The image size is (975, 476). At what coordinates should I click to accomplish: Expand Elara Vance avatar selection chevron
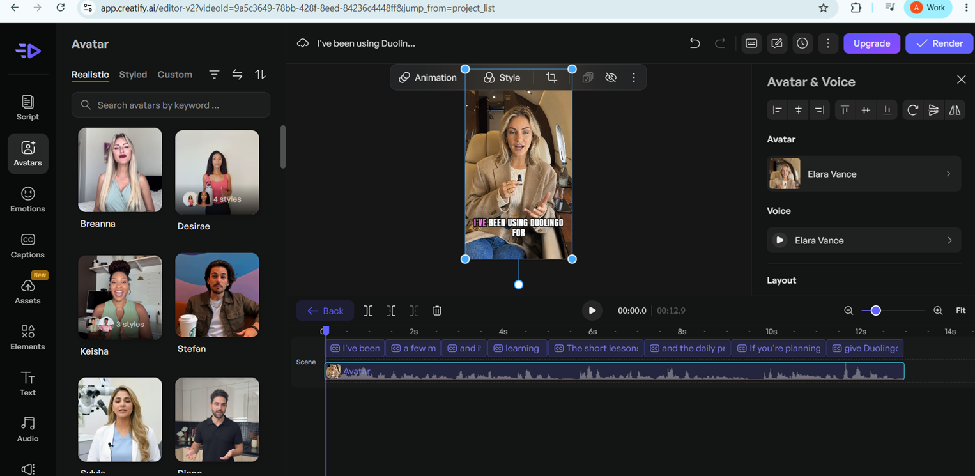click(948, 174)
